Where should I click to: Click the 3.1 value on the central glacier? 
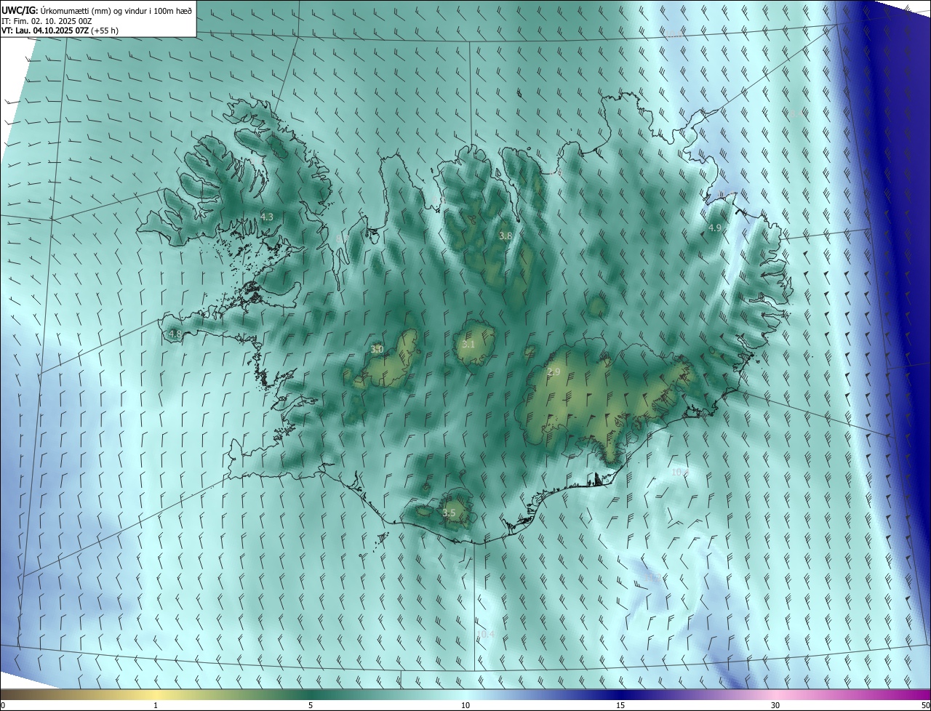click(468, 344)
